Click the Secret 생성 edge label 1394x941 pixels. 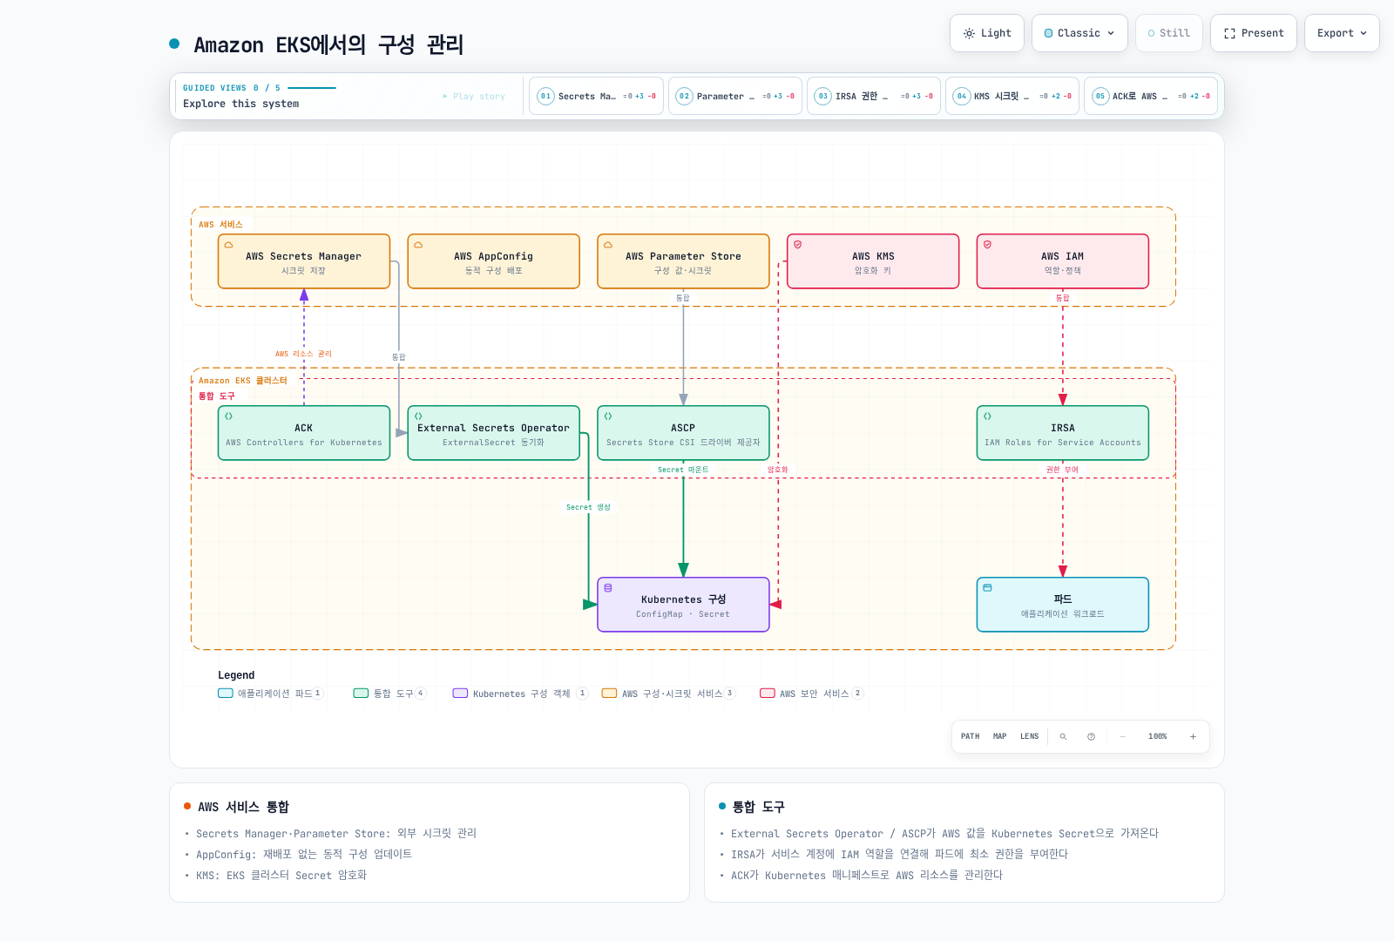[x=588, y=507]
